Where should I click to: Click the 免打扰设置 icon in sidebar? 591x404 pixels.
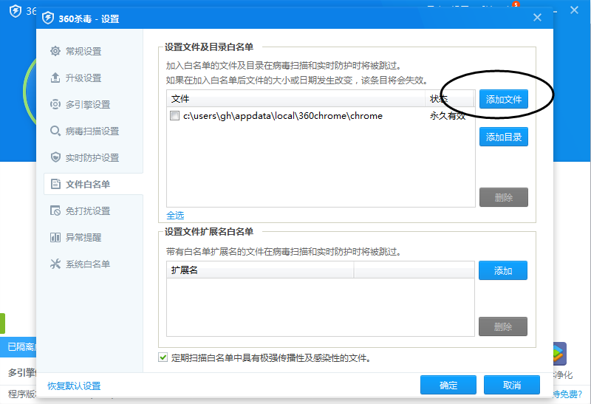pyautogui.click(x=55, y=210)
